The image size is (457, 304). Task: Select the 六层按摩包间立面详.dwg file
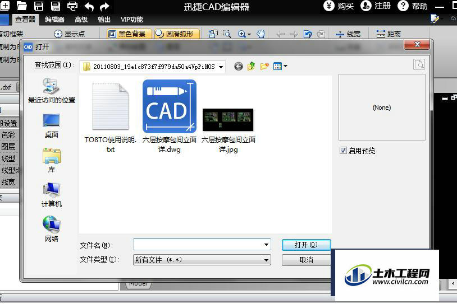[170, 116]
